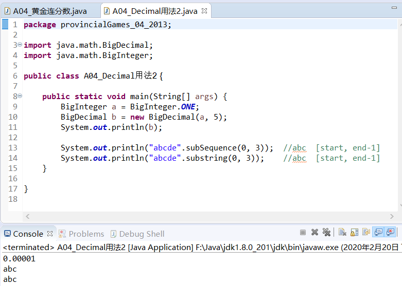402x286 pixels.
Task: Remove all terminated launches double-X icon
Action: click(326, 232)
